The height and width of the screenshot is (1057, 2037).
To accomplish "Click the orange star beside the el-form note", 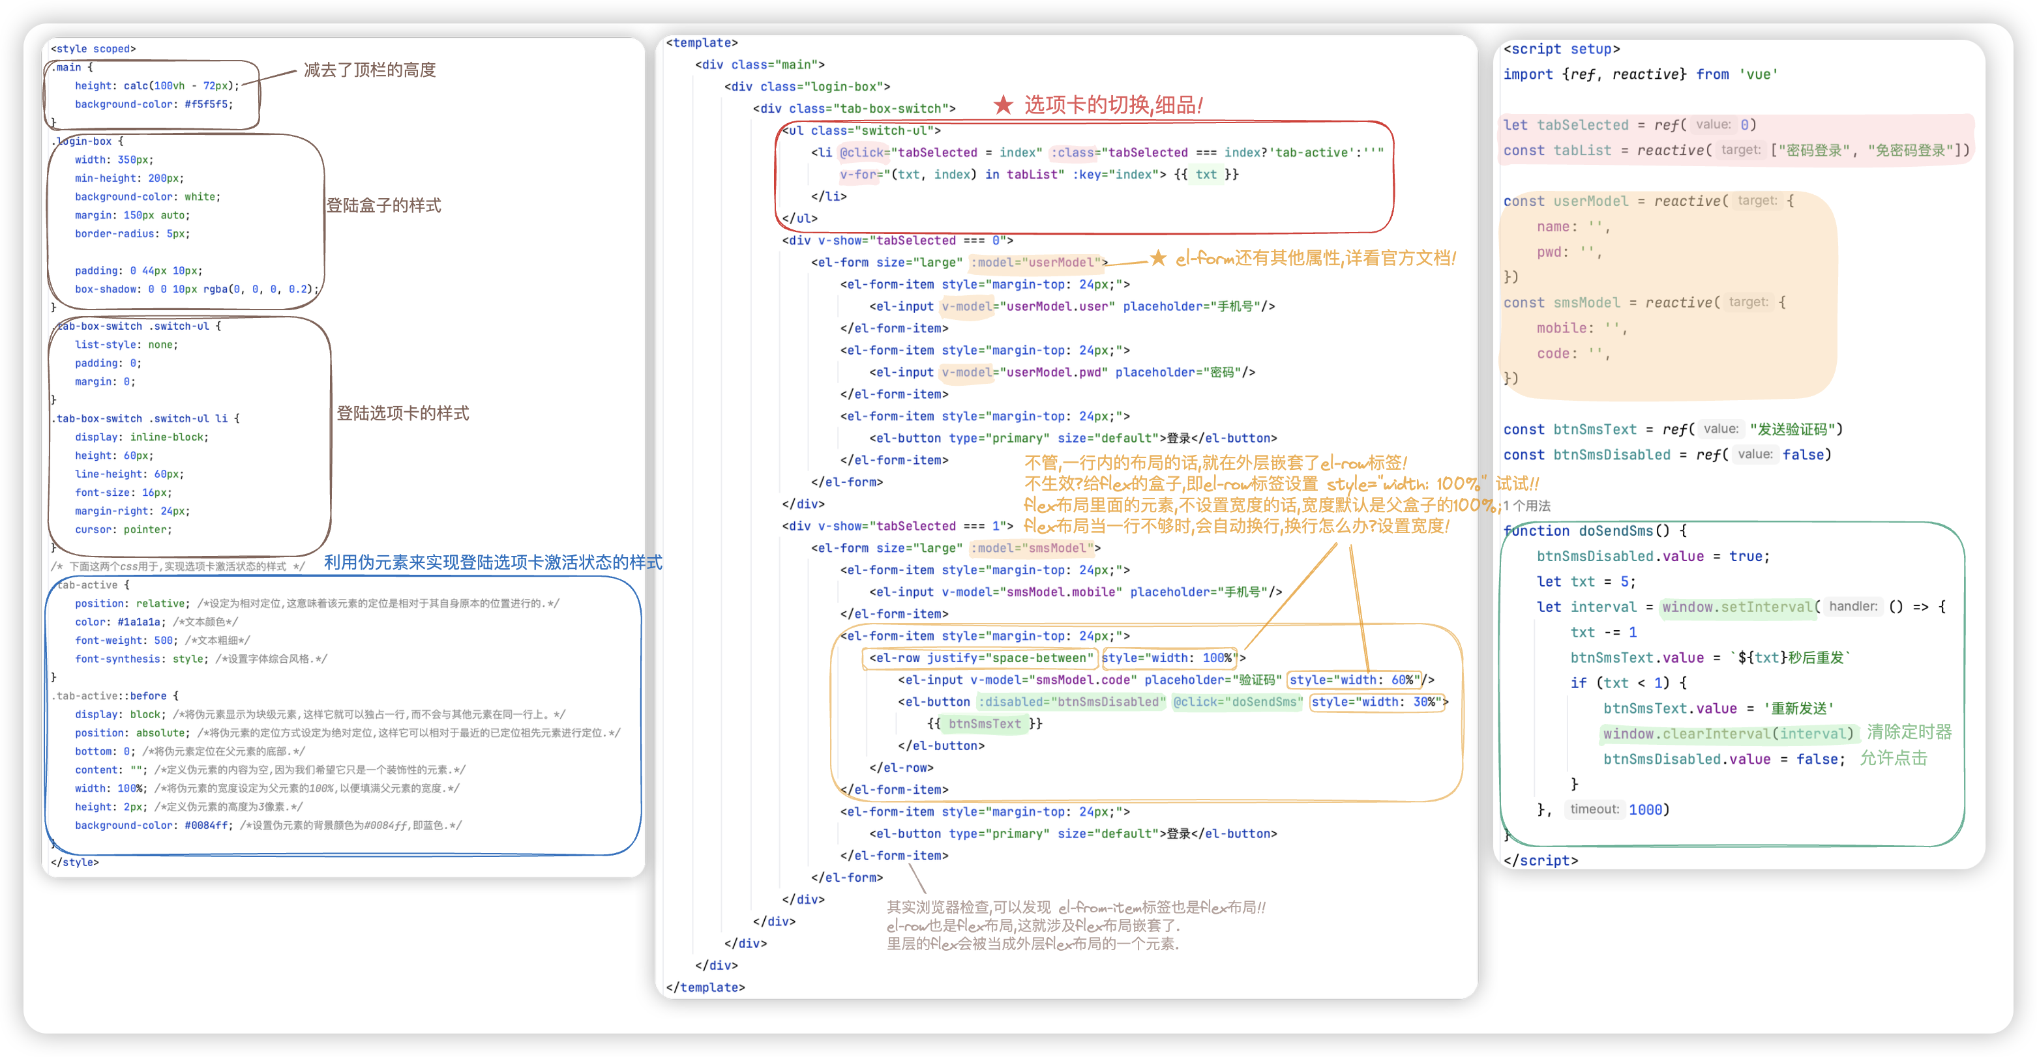I will (x=1157, y=257).
